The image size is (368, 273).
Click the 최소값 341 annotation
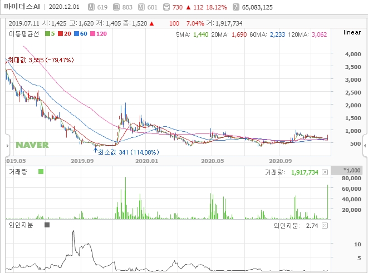pyautogui.click(x=129, y=152)
